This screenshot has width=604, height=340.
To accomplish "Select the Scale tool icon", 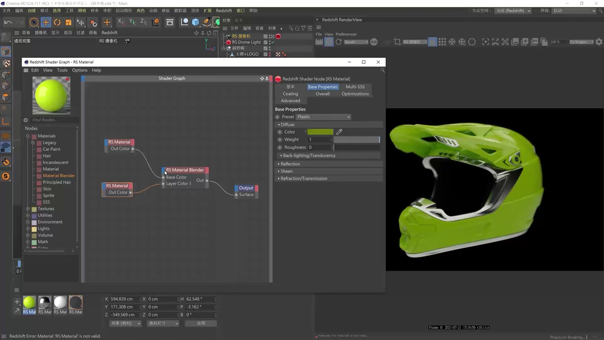I will point(68,22).
